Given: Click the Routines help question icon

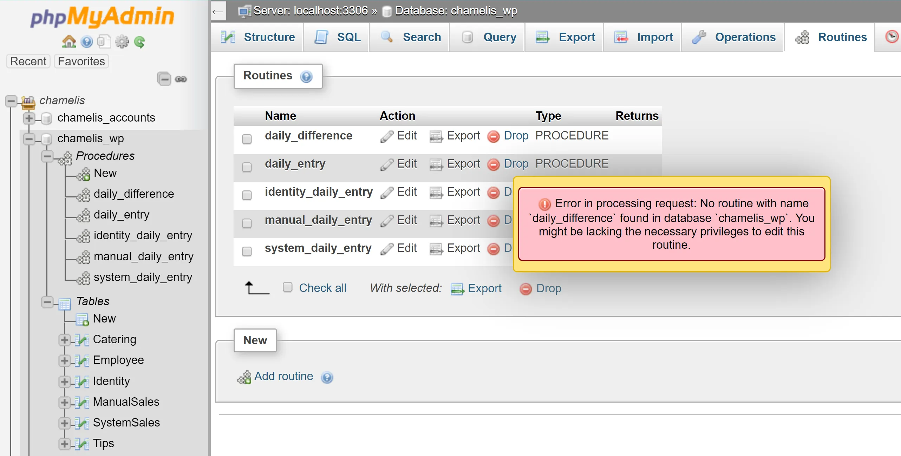Looking at the screenshot, I should 306,76.
